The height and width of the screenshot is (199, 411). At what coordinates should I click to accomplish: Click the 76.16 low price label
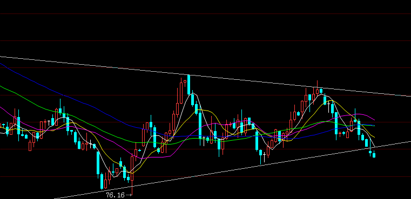point(116,195)
